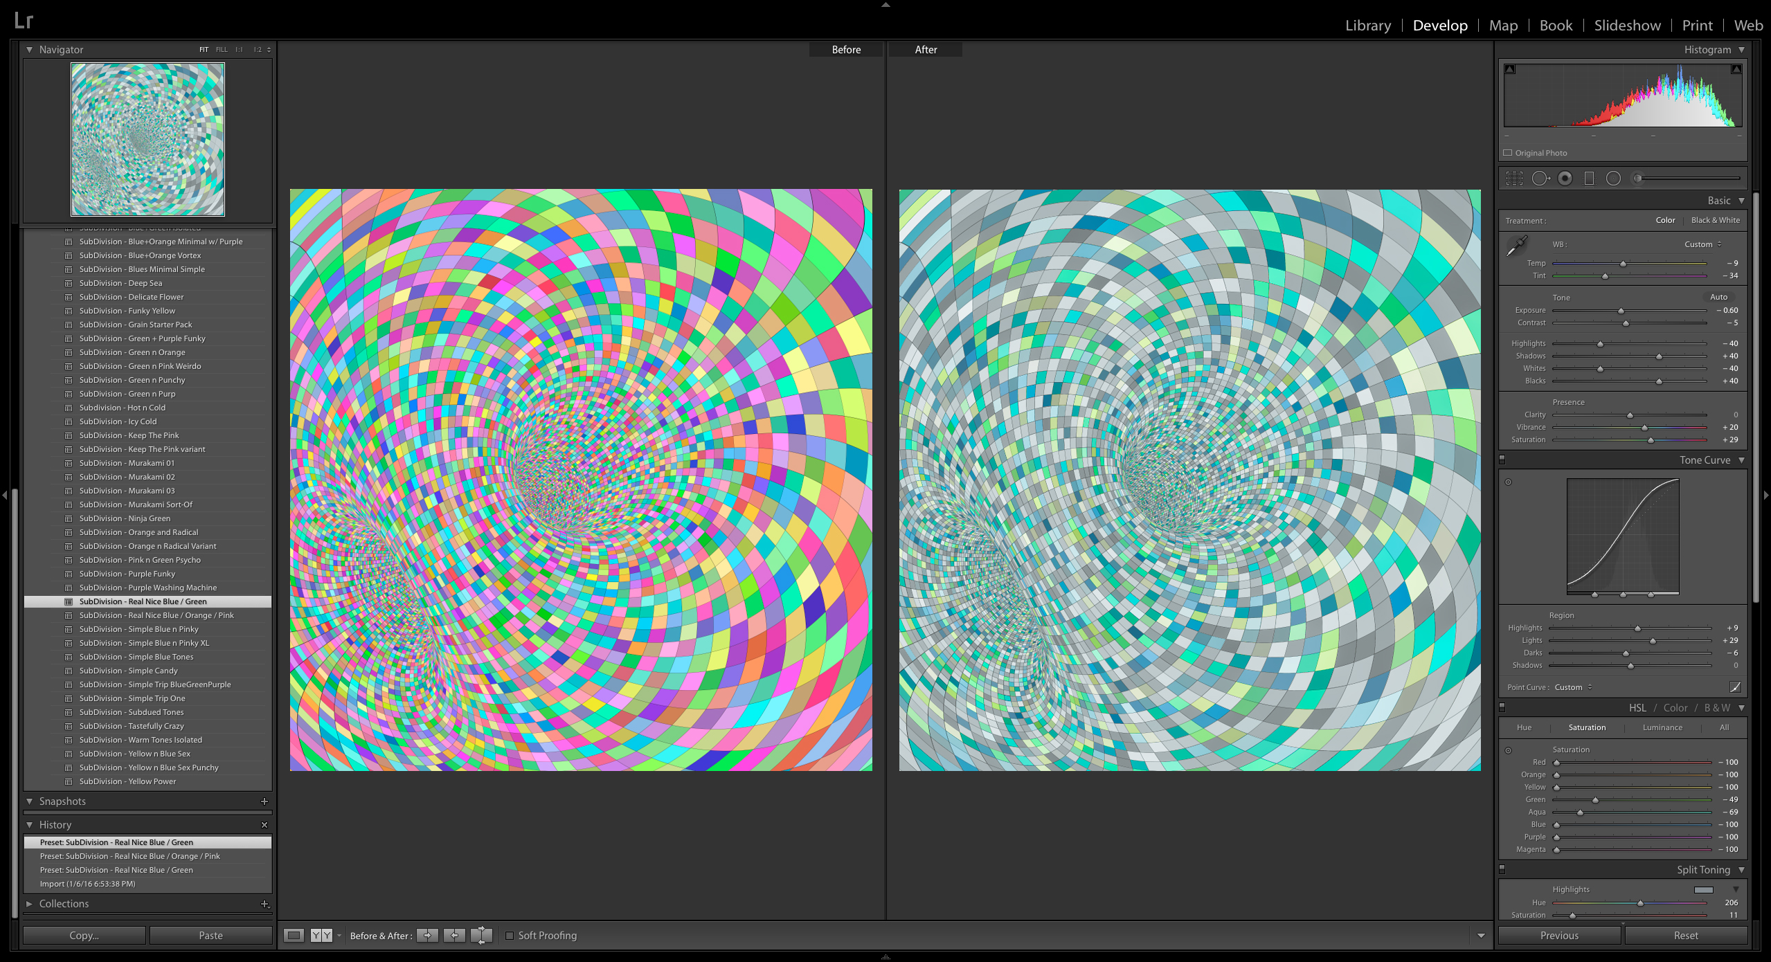
Task: Swap Before and After settings
Action: click(x=481, y=936)
